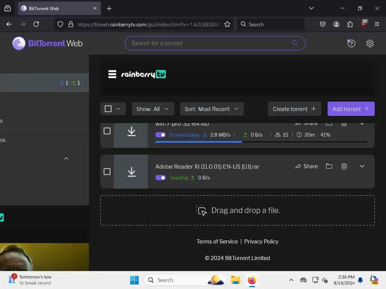Click the rainberrytv logo
This screenshot has height=289, width=386.
pos(144,74)
